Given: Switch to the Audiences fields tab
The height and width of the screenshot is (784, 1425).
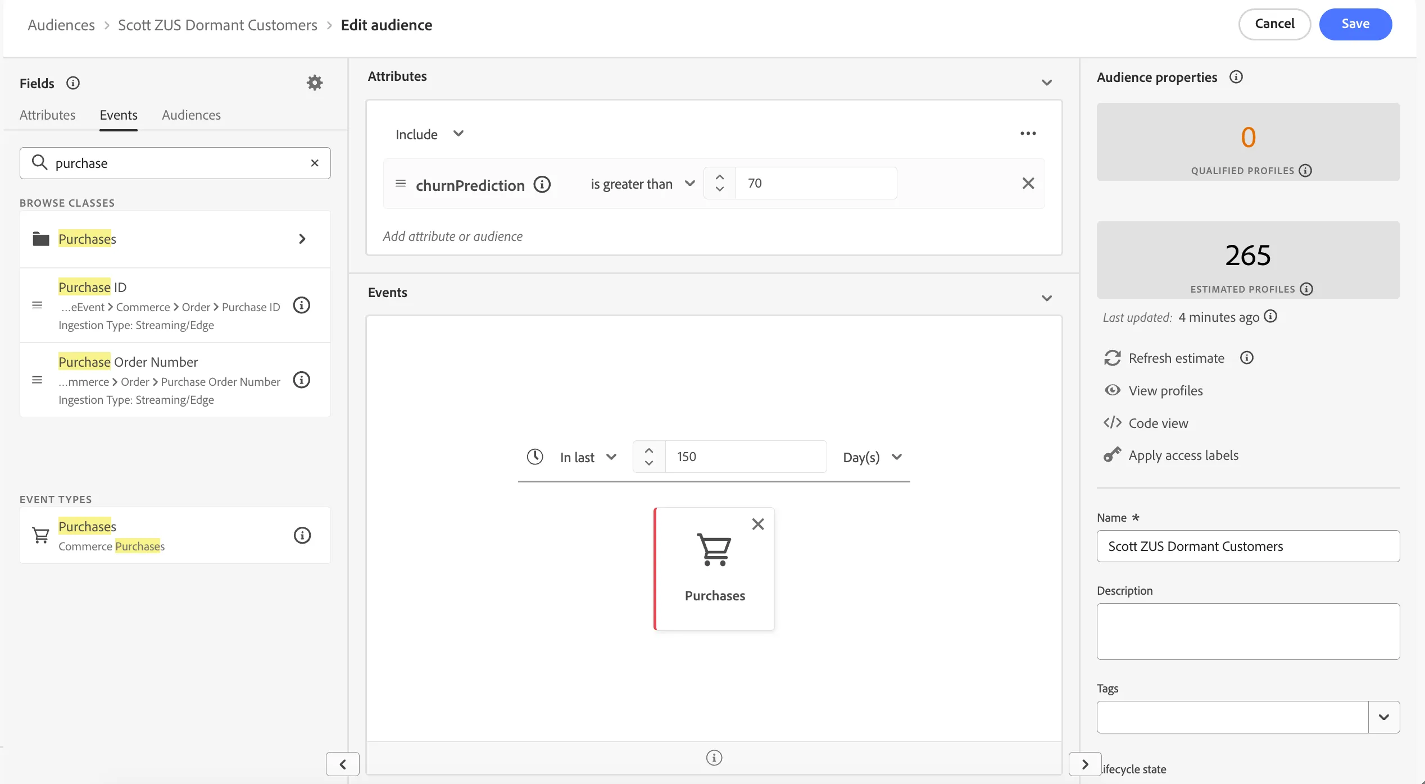Looking at the screenshot, I should [x=191, y=115].
